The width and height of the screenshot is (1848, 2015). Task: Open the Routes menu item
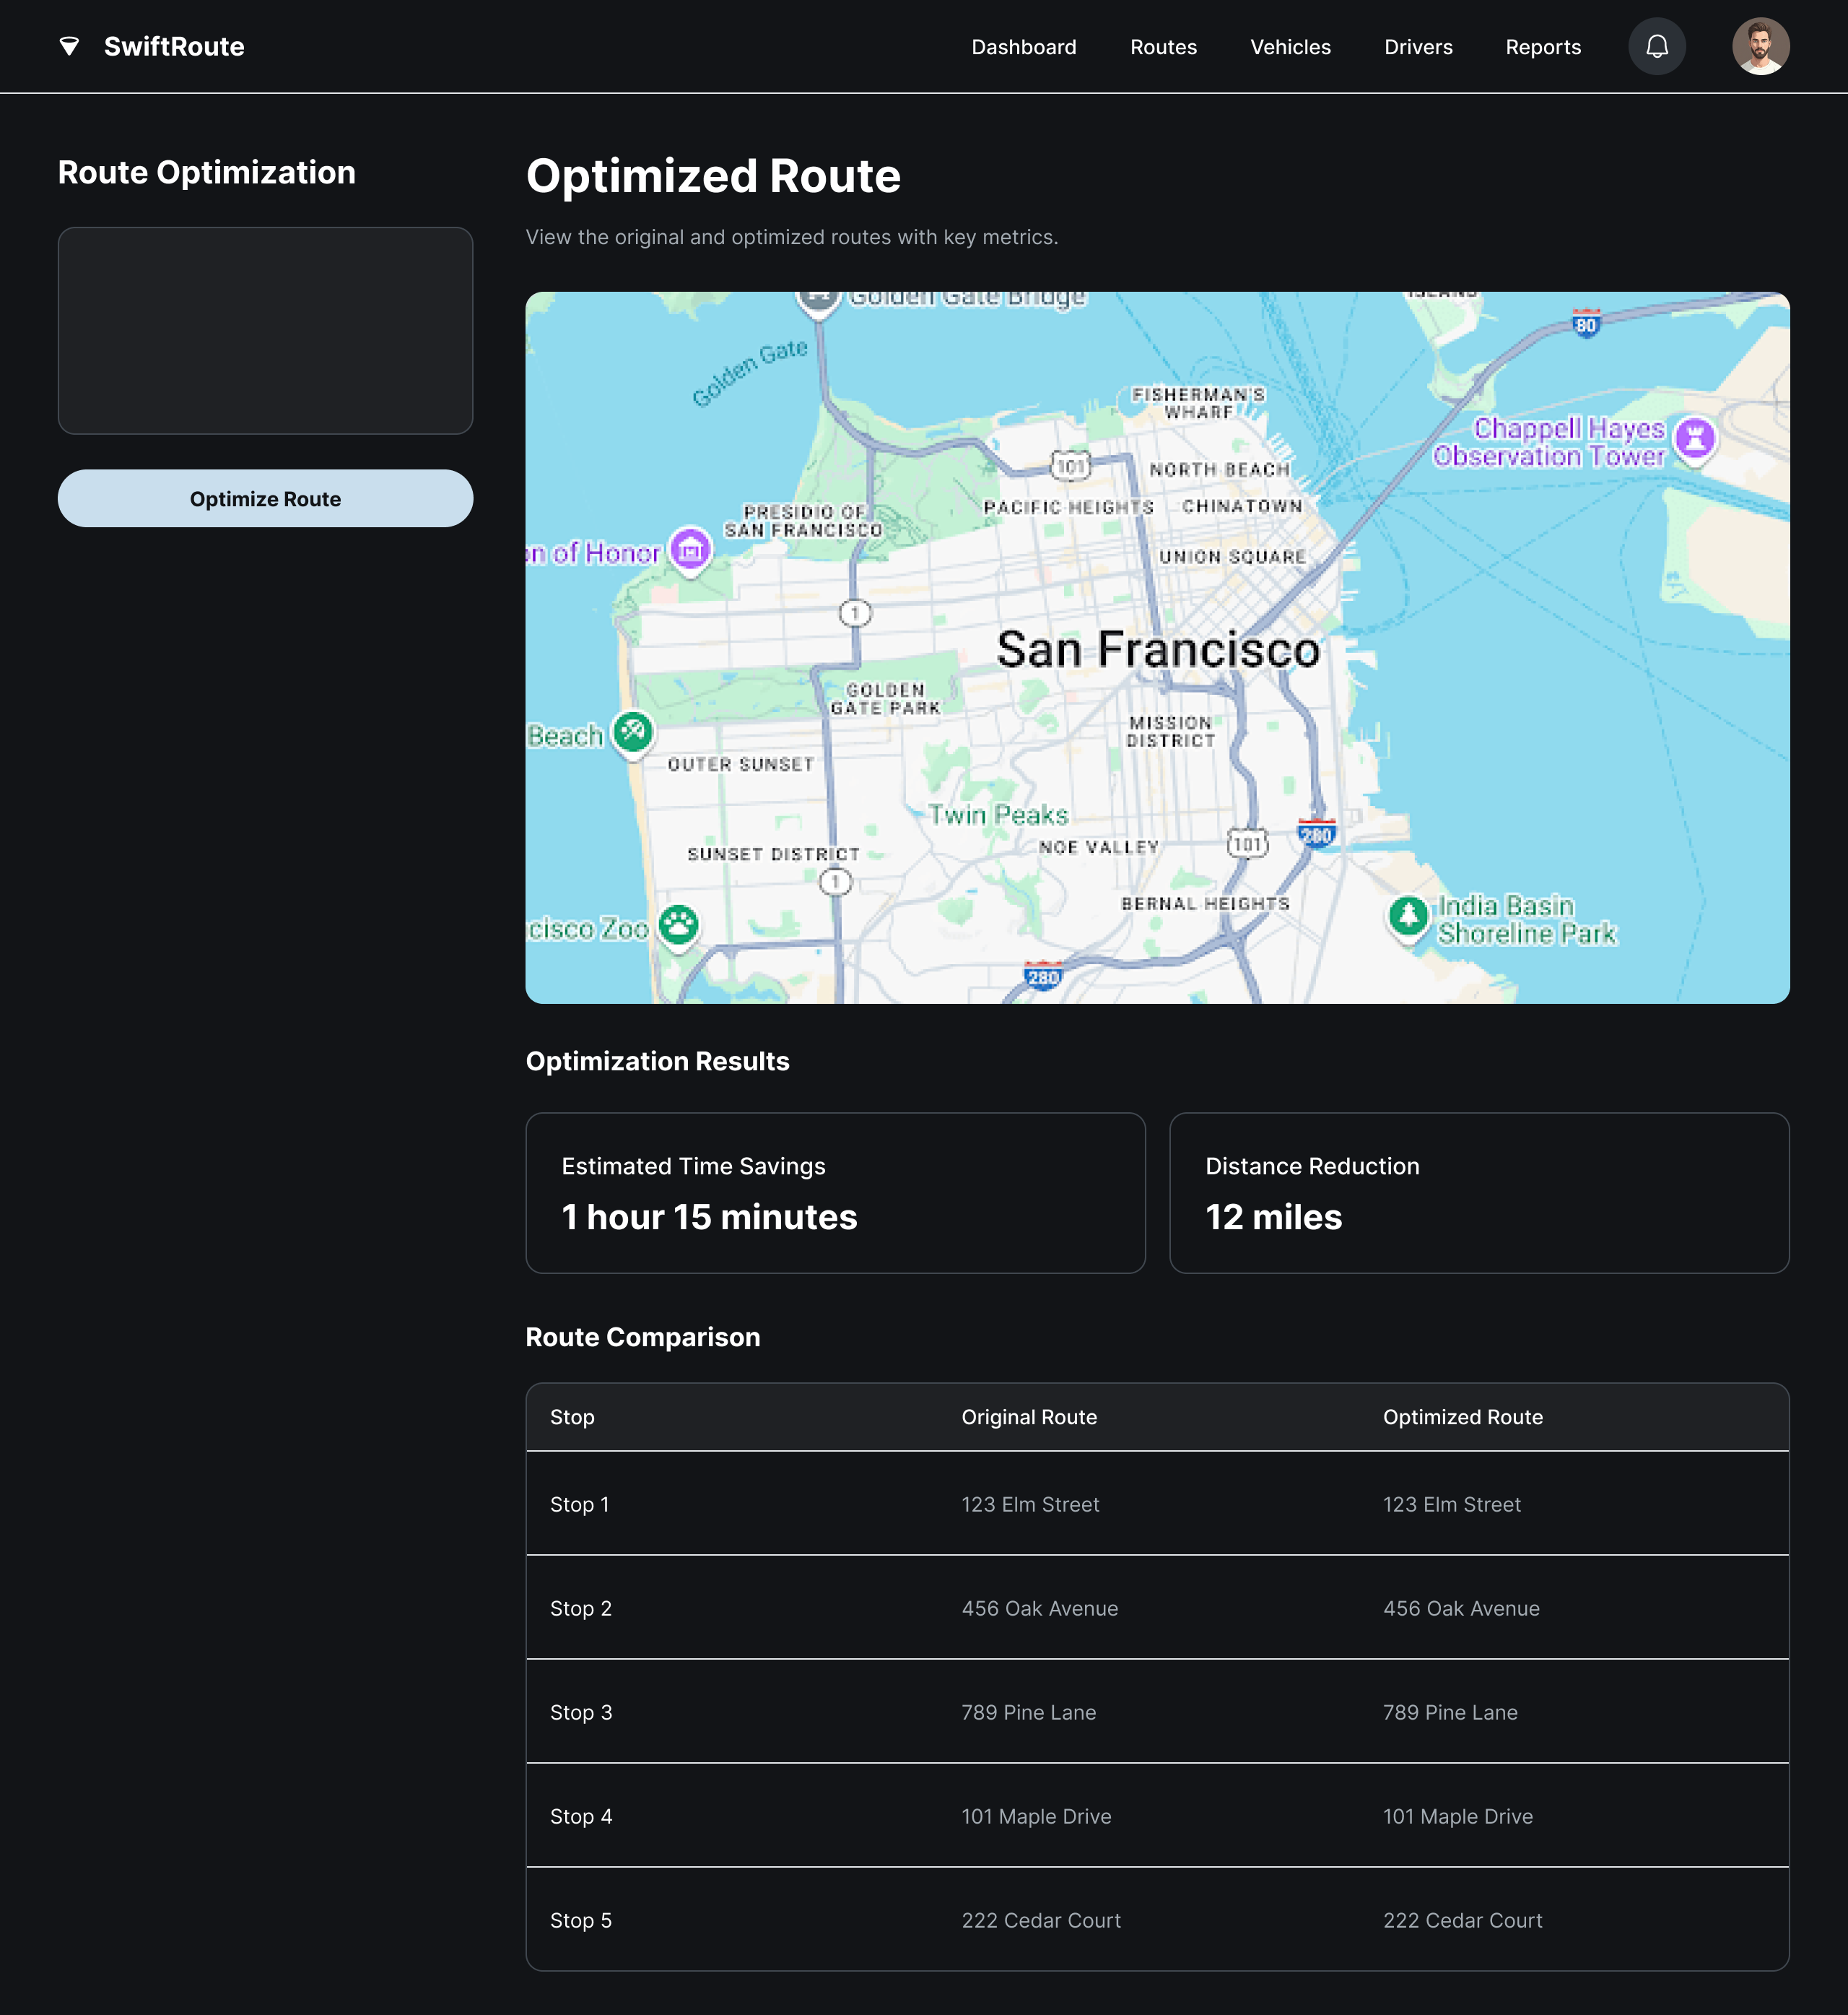tap(1163, 47)
